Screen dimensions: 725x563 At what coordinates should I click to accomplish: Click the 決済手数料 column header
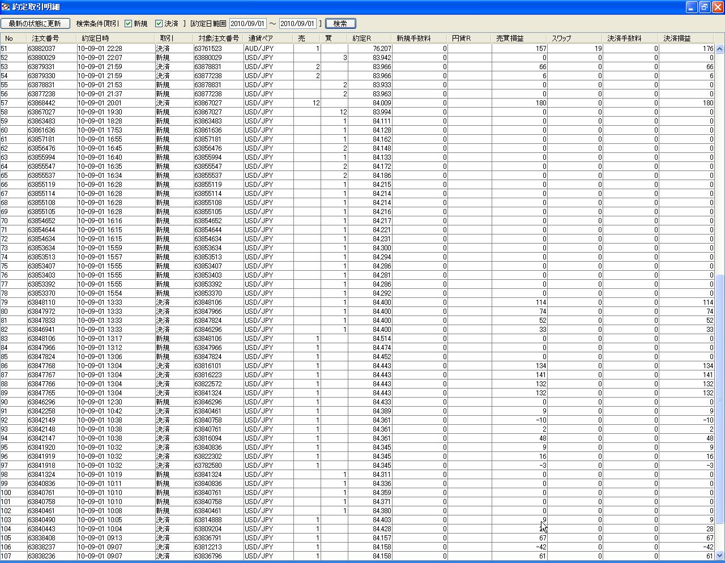pos(630,39)
